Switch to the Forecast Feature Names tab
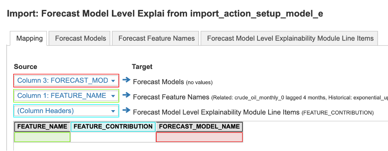 156,38
